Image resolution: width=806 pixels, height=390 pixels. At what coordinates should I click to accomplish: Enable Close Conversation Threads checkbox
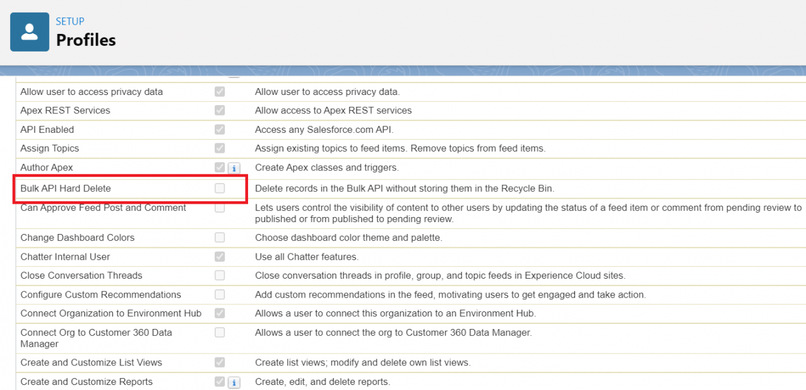point(220,276)
